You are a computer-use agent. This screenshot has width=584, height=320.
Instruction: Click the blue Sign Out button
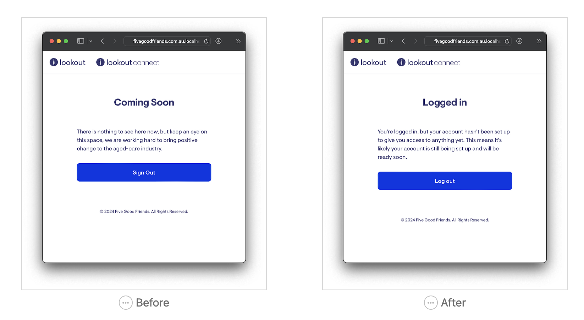click(144, 172)
